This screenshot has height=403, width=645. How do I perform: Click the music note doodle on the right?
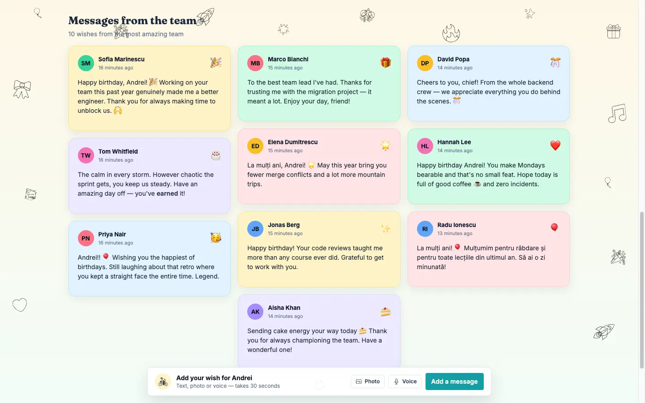point(617,113)
